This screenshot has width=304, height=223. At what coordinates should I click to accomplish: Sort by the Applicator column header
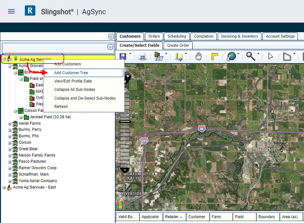pos(151,217)
